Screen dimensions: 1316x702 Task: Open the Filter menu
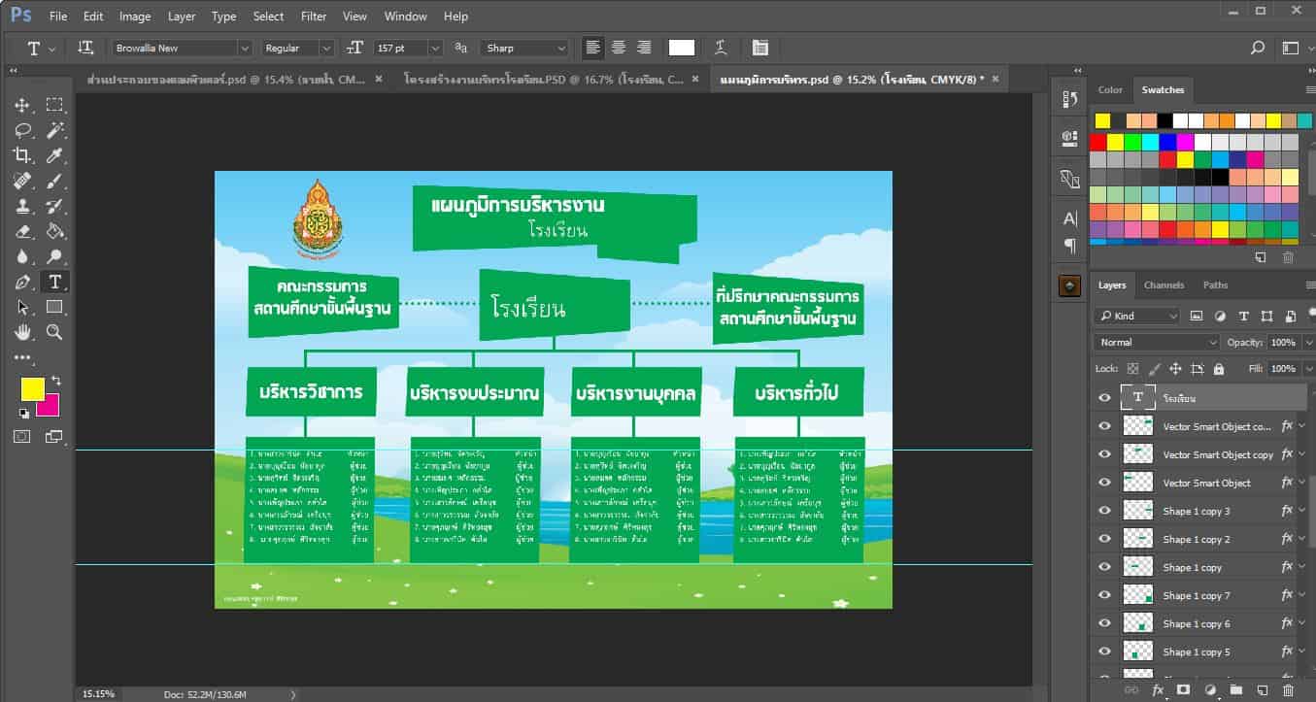[x=314, y=17]
